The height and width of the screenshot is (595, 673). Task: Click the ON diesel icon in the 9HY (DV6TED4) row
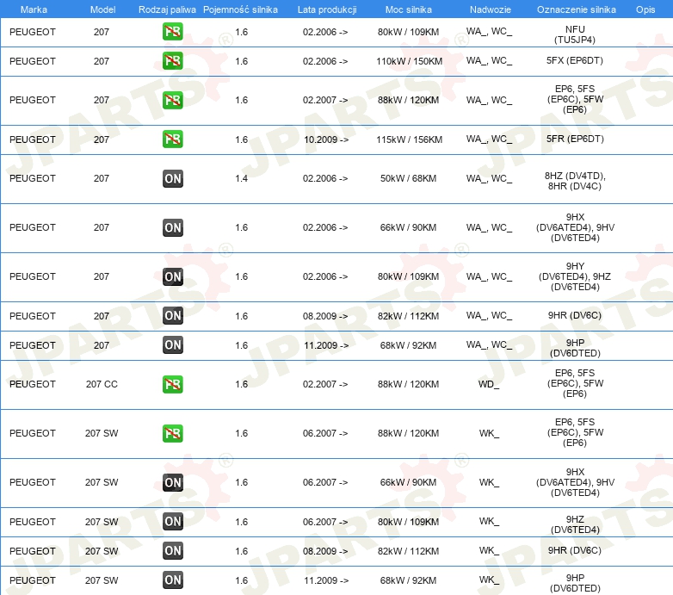click(x=172, y=276)
